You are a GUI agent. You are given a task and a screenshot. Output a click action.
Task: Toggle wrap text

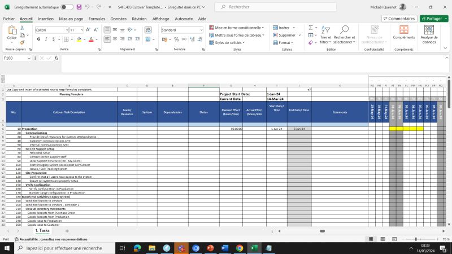pos(148,30)
